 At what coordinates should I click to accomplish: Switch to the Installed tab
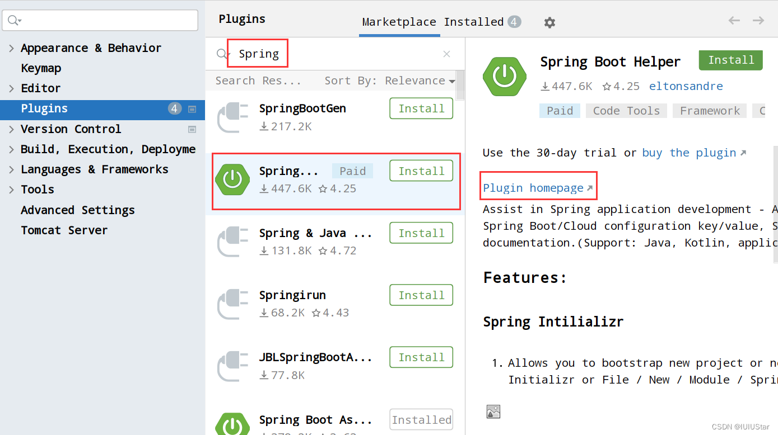(x=473, y=21)
